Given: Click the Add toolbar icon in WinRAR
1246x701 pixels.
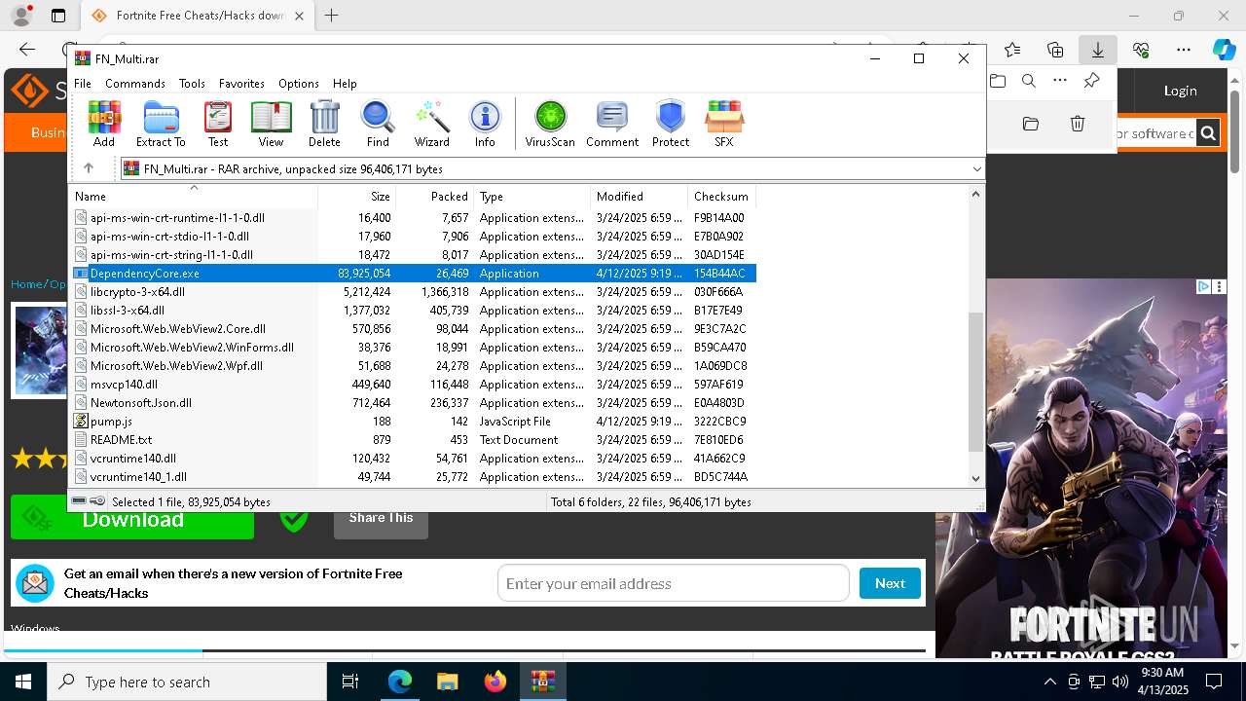Looking at the screenshot, I should click(x=104, y=124).
